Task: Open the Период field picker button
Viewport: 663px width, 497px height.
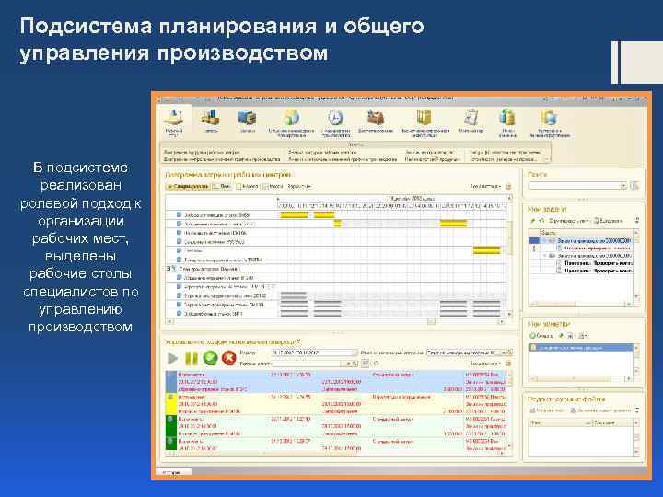Action: click(x=355, y=352)
